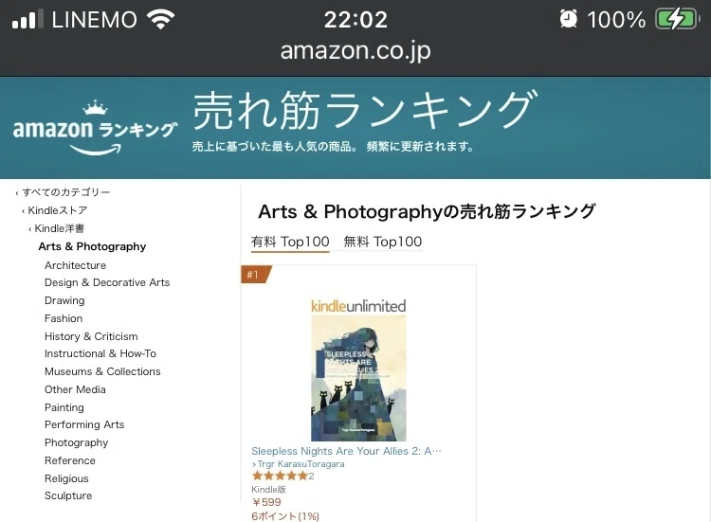This screenshot has width=711, height=522.
Task: Collapse to the Kindleストア category
Action: point(57,210)
